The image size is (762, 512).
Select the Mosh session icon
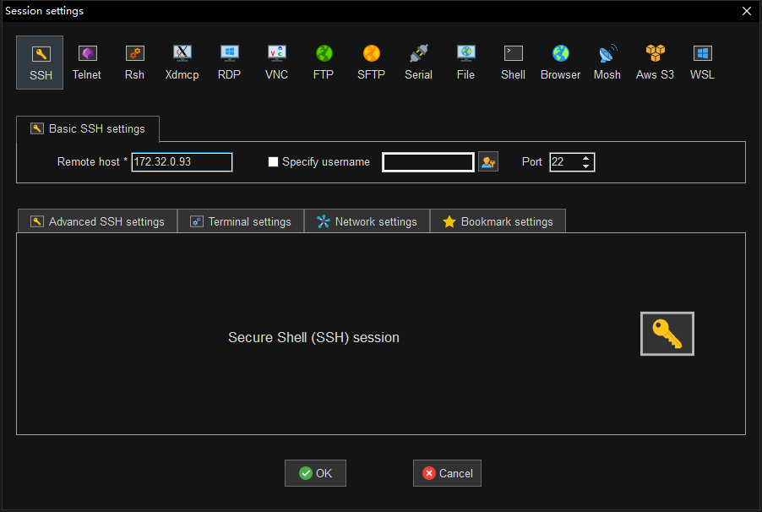pyautogui.click(x=607, y=63)
